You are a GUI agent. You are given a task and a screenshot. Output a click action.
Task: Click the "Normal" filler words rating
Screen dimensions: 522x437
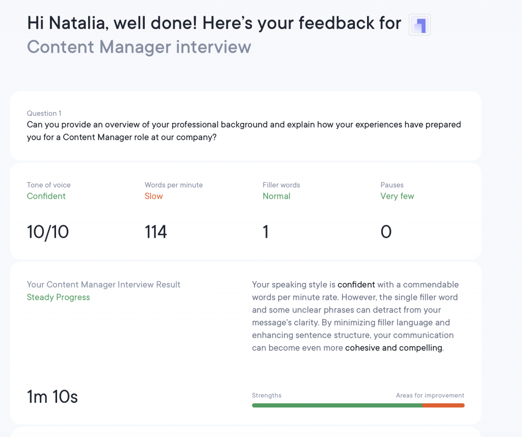[x=276, y=196]
